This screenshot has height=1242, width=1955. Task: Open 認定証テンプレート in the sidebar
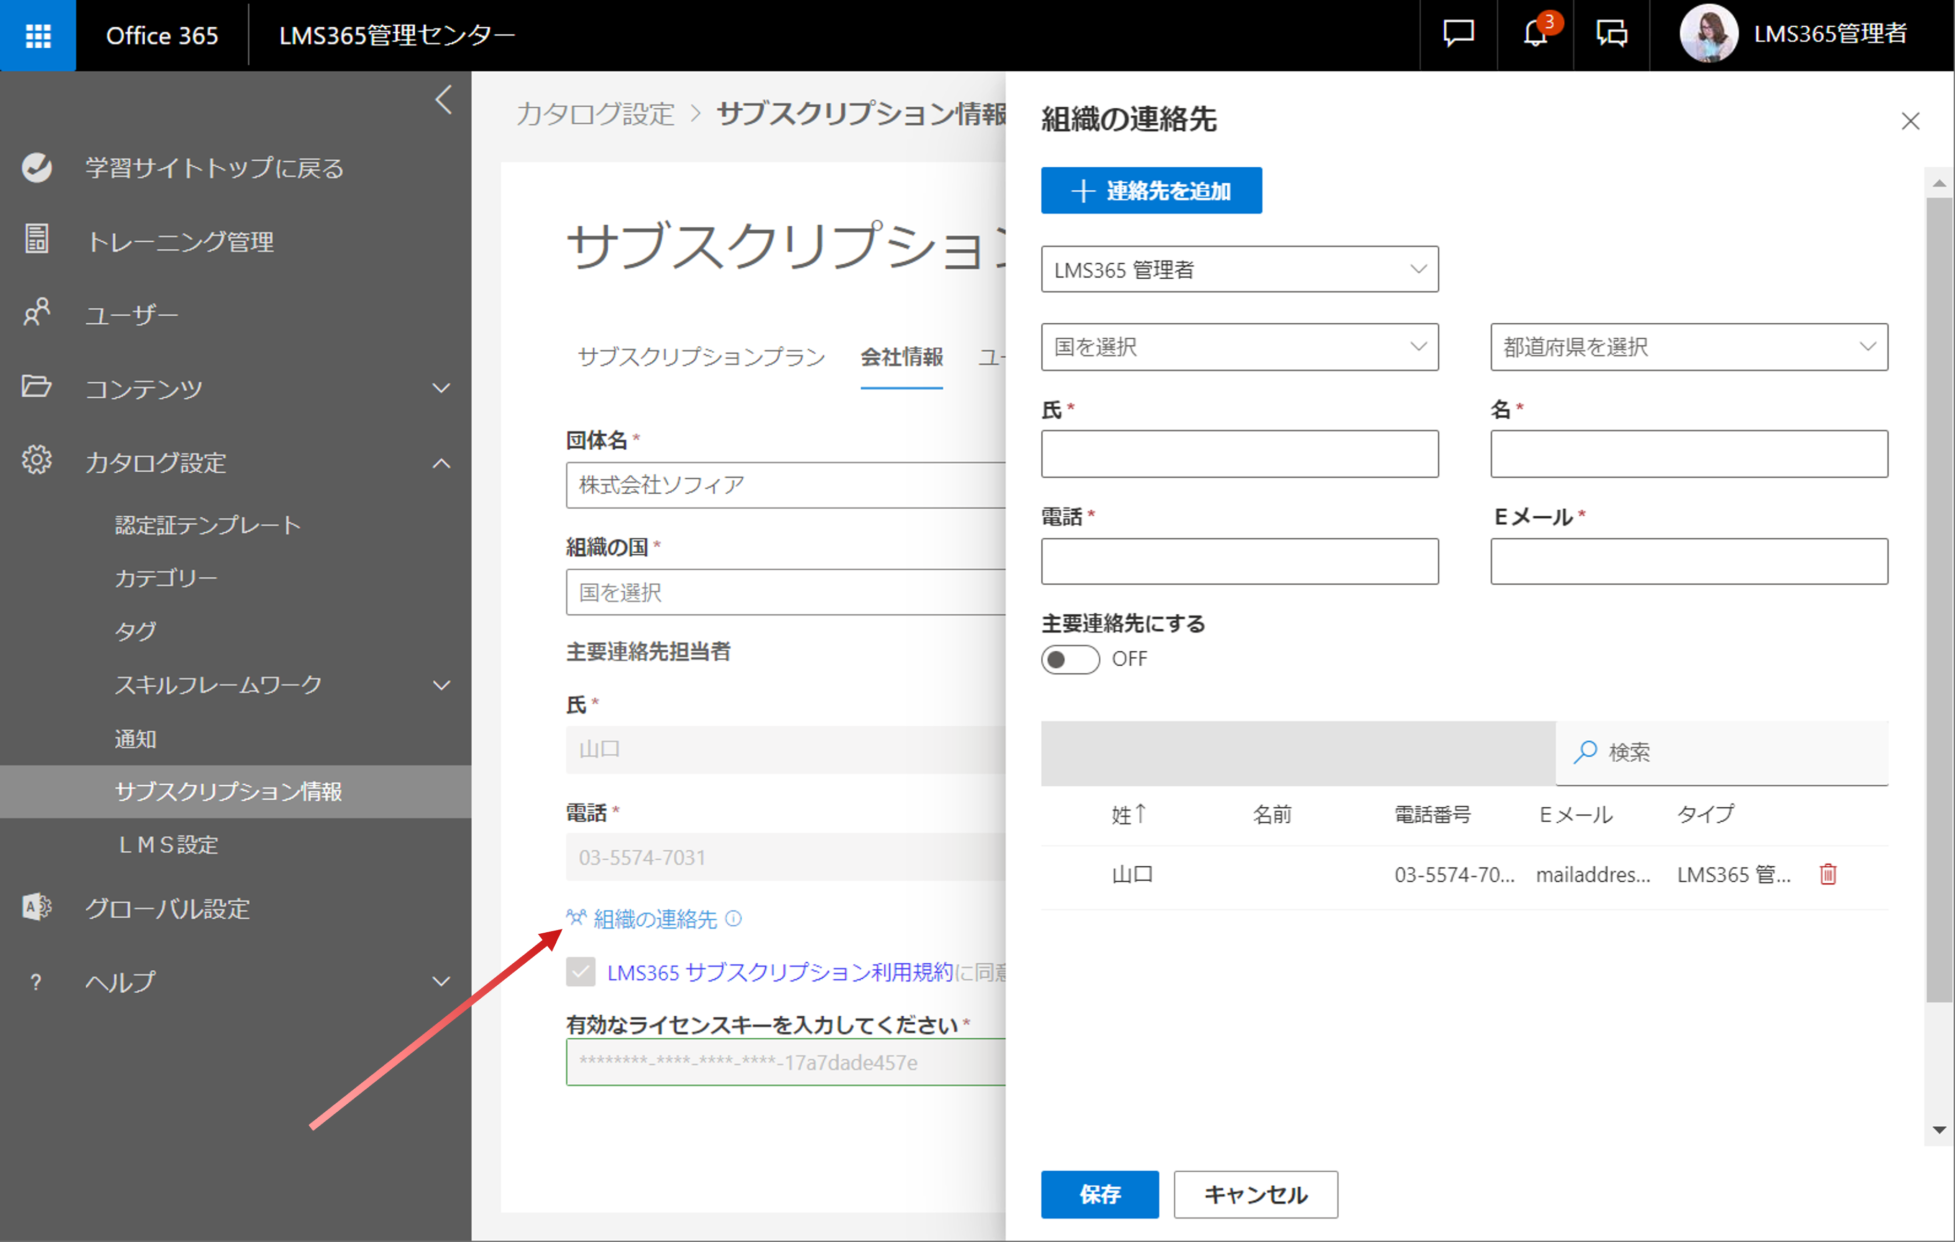click(208, 525)
